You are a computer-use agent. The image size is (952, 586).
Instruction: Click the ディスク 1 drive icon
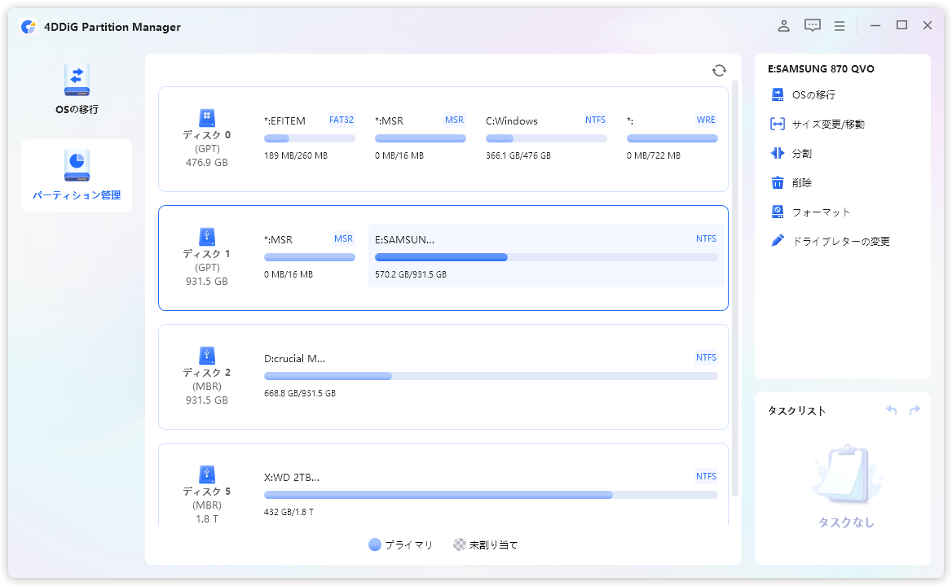pyautogui.click(x=207, y=236)
